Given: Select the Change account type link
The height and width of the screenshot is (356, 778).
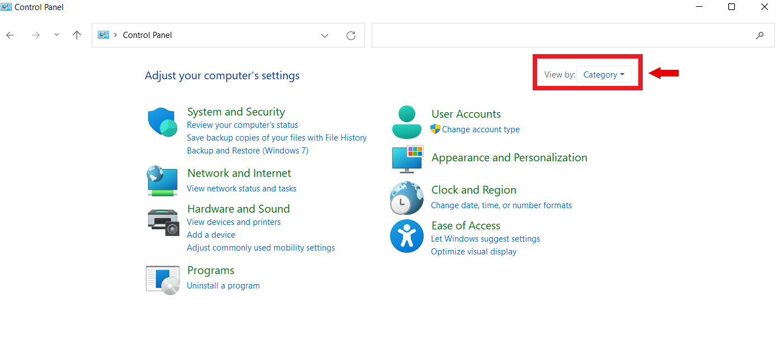Looking at the screenshot, I should point(481,129).
